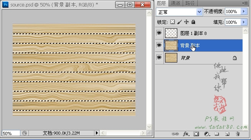This screenshot has width=251, height=140.
Task: Click the layers panel scroll up arrow
Action: [x=245, y=31]
